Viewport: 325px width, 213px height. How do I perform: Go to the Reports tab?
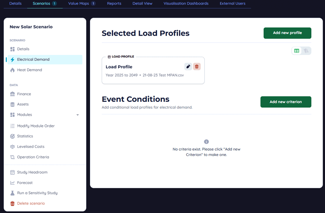point(114,3)
